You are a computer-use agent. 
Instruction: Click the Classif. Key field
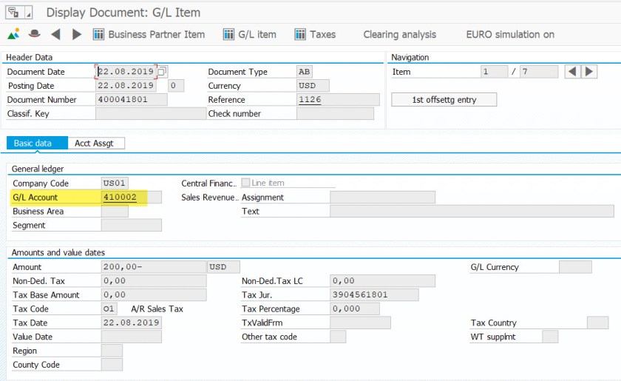151,113
